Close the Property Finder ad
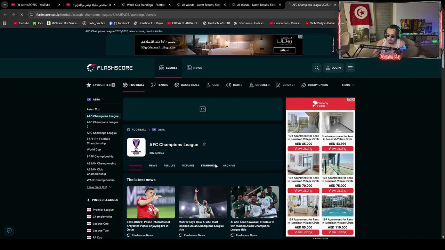Viewport: 445px width, 250px height. [353, 100]
